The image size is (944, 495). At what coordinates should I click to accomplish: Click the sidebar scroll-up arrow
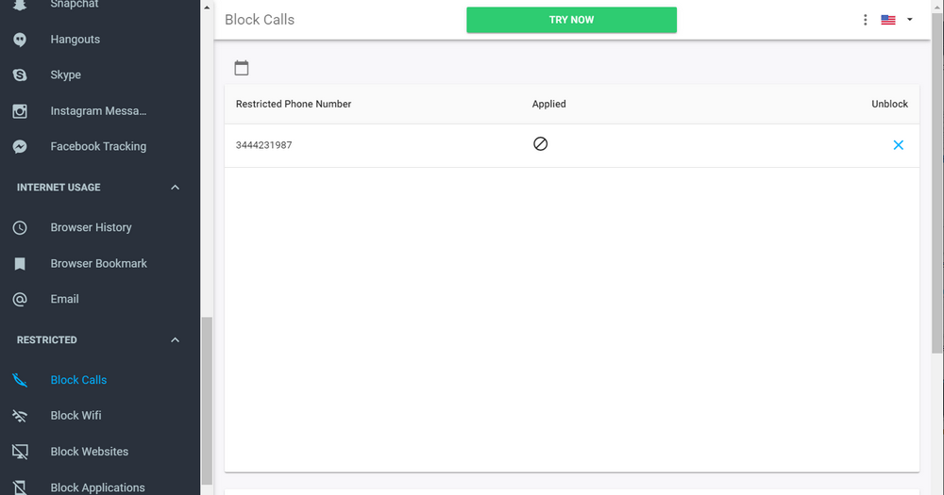click(207, 8)
